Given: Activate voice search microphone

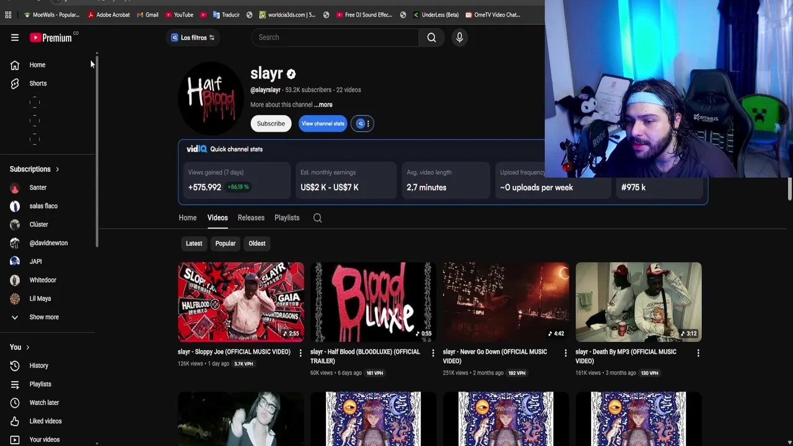Looking at the screenshot, I should point(459,37).
